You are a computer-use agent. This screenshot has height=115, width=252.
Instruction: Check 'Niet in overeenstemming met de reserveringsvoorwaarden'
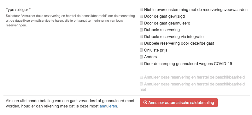141,10
